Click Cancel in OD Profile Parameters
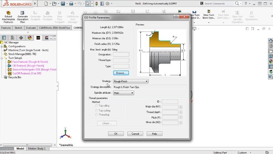The height and width of the screenshot is (154, 273). (135, 134)
